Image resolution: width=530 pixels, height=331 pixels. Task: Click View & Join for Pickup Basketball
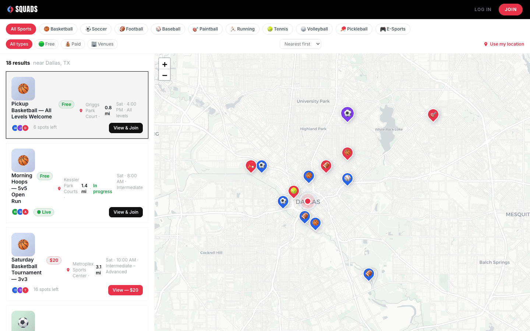click(126, 128)
